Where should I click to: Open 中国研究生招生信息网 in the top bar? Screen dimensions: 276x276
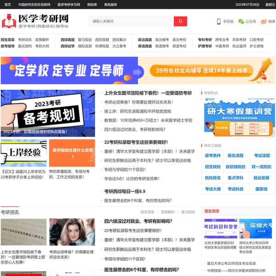click(34, 5)
